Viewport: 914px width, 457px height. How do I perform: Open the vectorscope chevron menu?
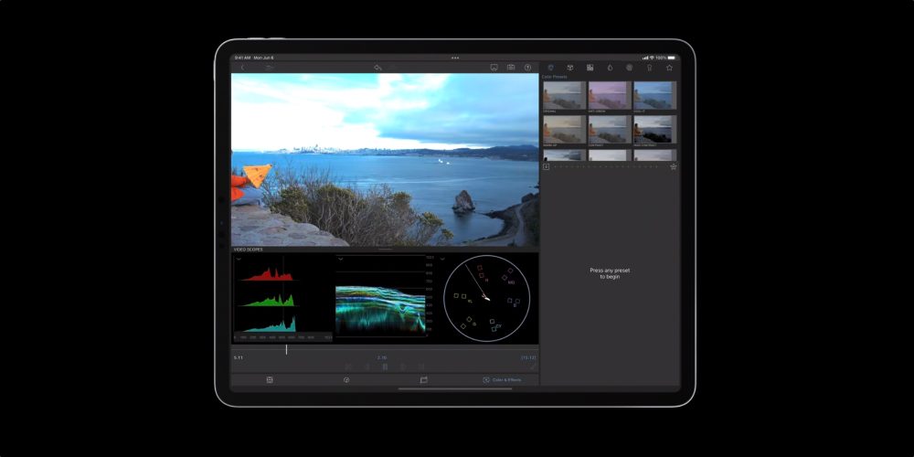click(442, 260)
